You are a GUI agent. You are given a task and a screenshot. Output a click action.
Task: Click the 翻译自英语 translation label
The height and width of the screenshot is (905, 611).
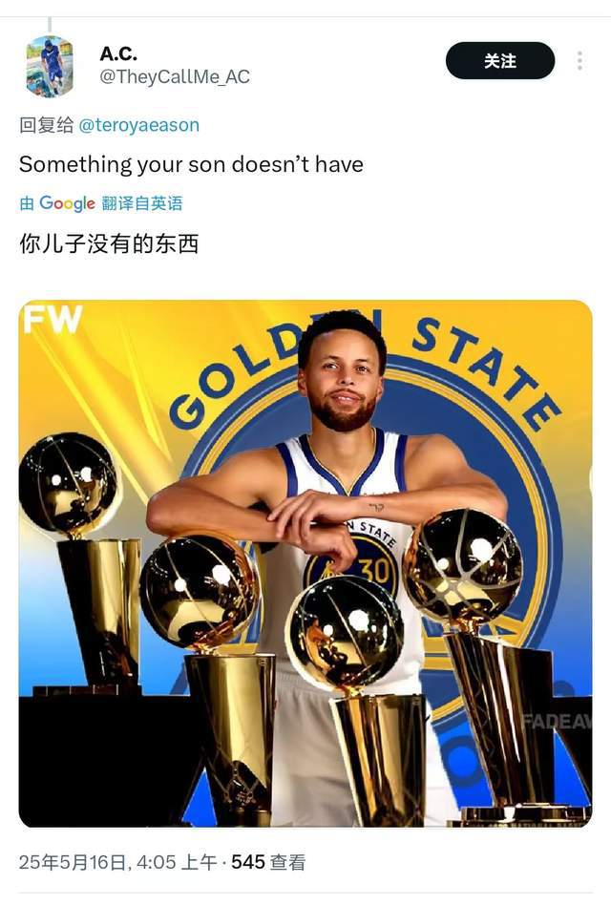click(x=142, y=203)
